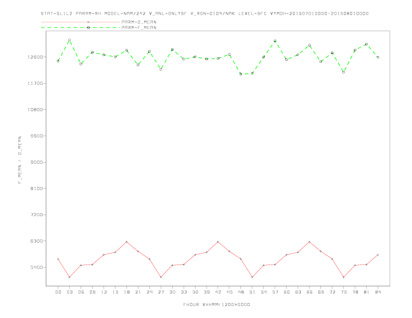Click the PARM=F_MEAN legend label
This screenshot has height=318, width=412.
click(139, 28)
